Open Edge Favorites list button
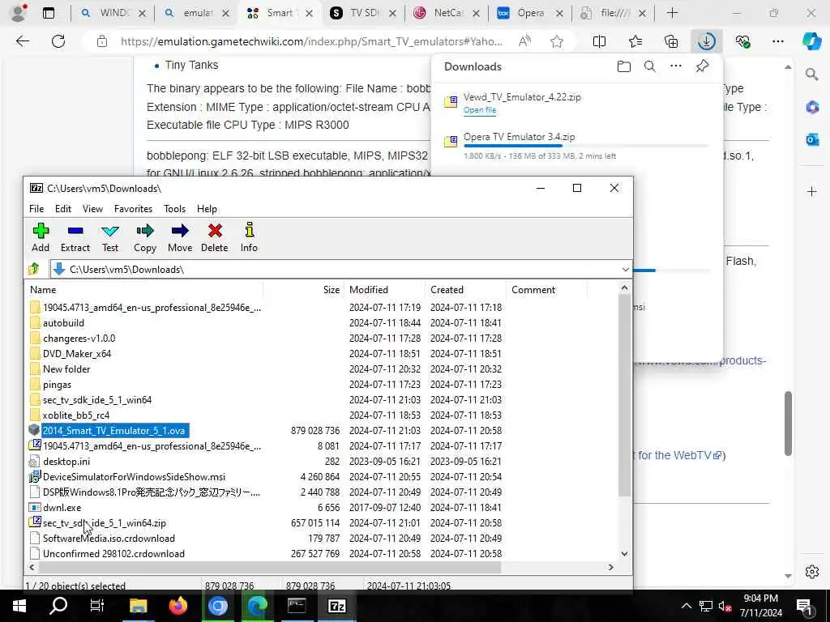The height and width of the screenshot is (622, 830). 635,41
